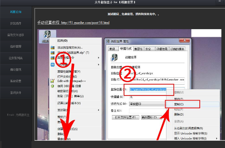
Task: Switch to 常规 tab in properties dialog
Action: point(113,49)
